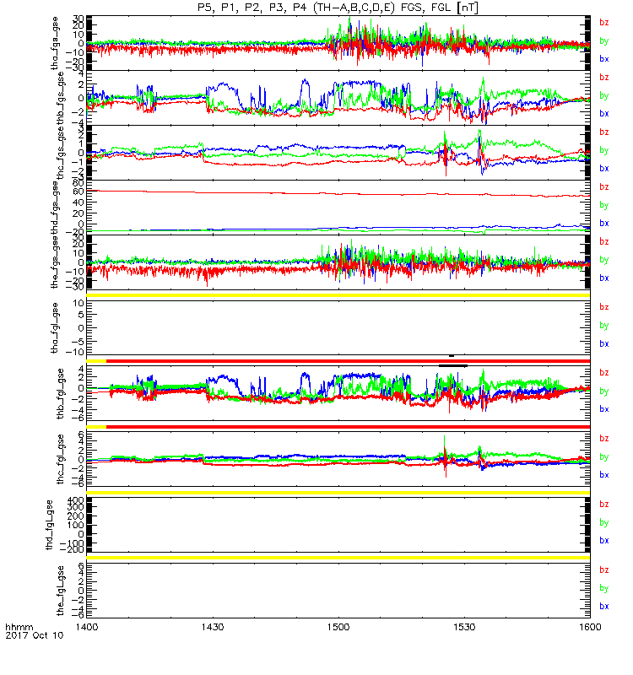633x675 pixels.
Task: Click the black marker above thb_fgl_gse panel
Action: point(453,365)
